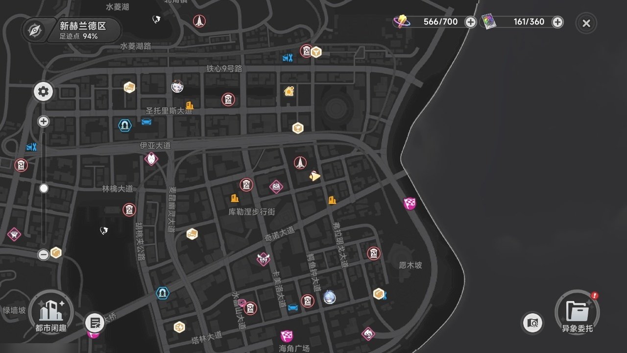
Task: Select the yellow house marker
Action: point(289,91)
